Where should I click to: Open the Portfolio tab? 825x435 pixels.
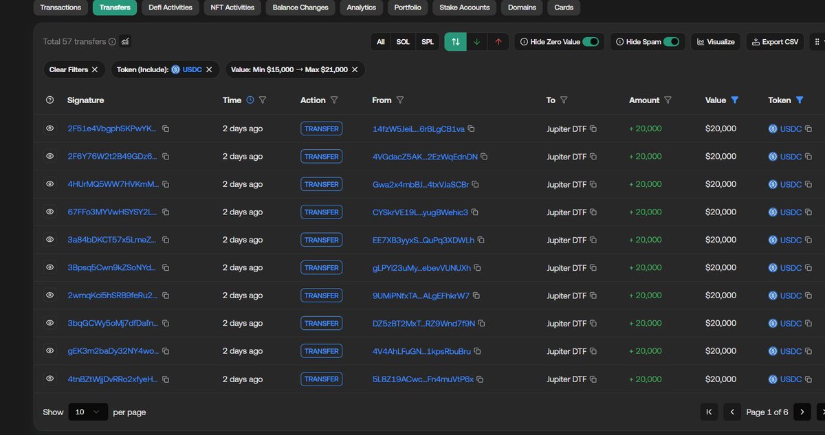pyautogui.click(x=408, y=8)
